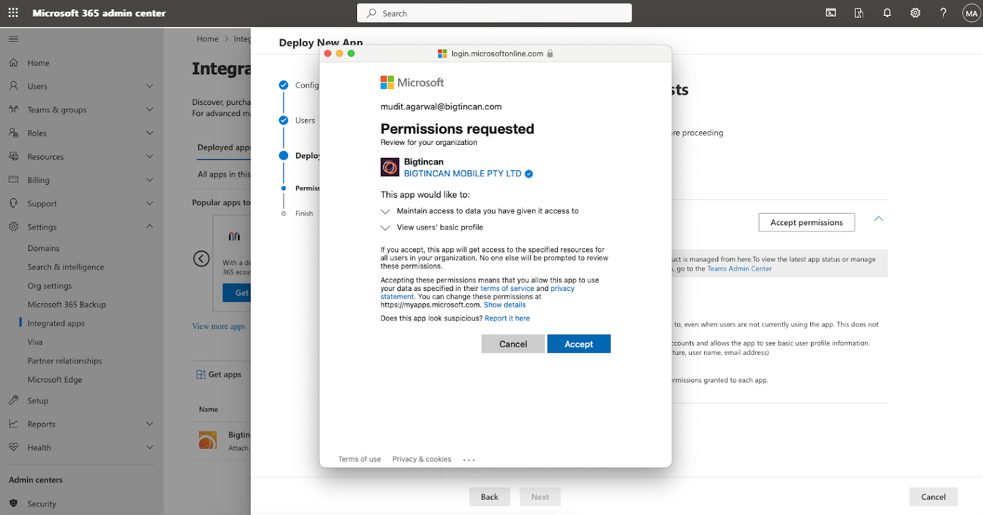Open the settings gear in header
The width and height of the screenshot is (983, 515).
915,13
